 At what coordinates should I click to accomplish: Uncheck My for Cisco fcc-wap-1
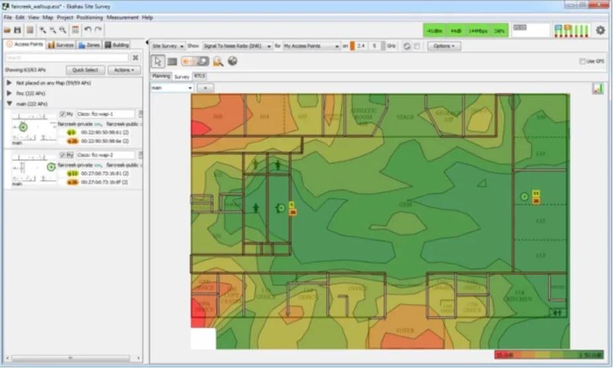point(63,114)
